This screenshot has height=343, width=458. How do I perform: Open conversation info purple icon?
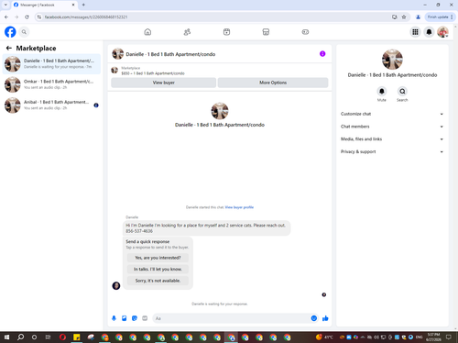click(x=322, y=54)
